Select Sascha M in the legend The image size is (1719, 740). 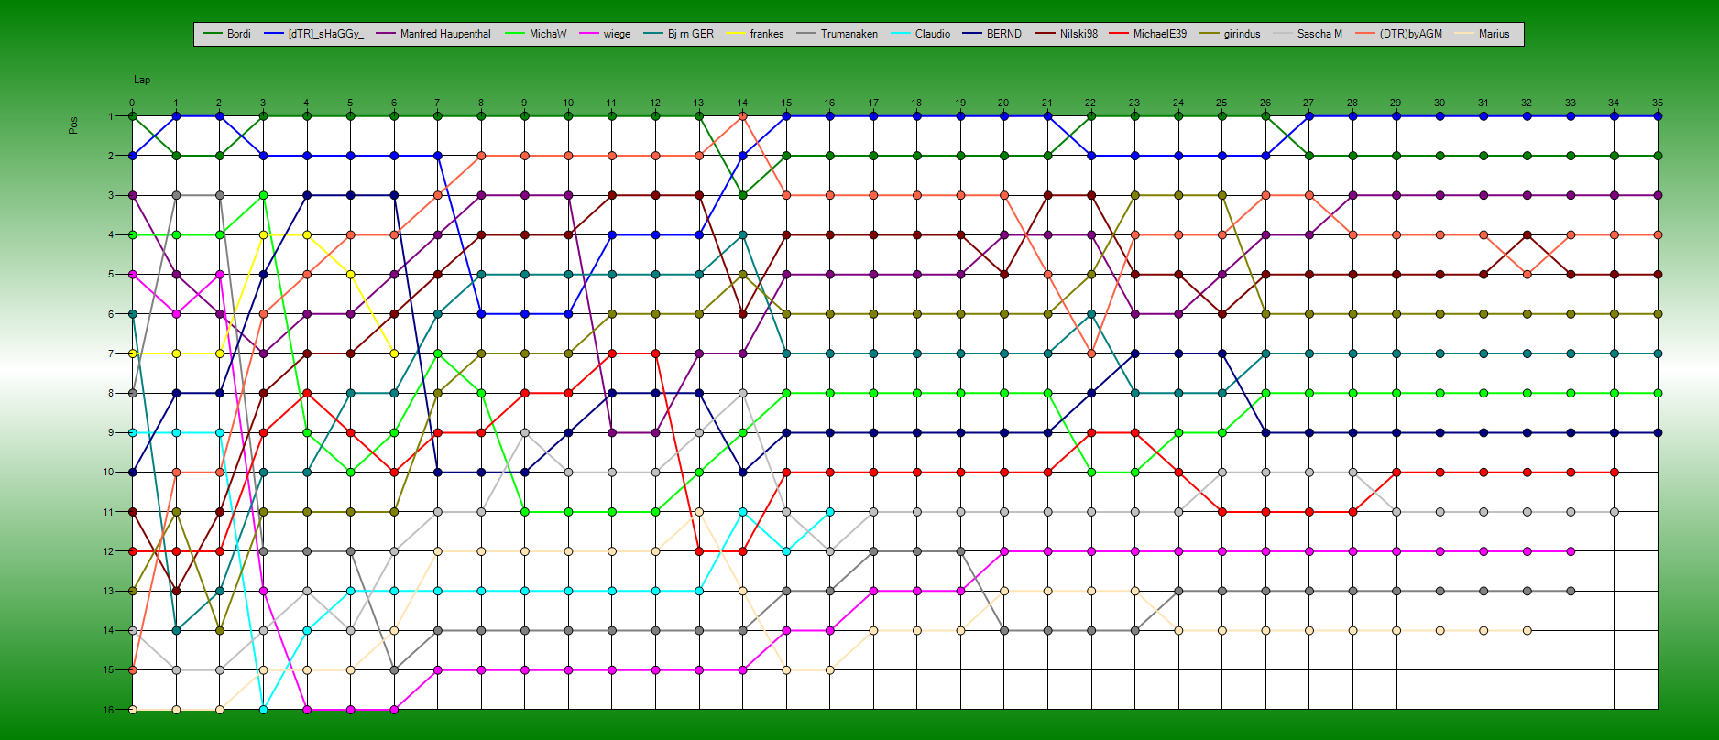click(1319, 34)
